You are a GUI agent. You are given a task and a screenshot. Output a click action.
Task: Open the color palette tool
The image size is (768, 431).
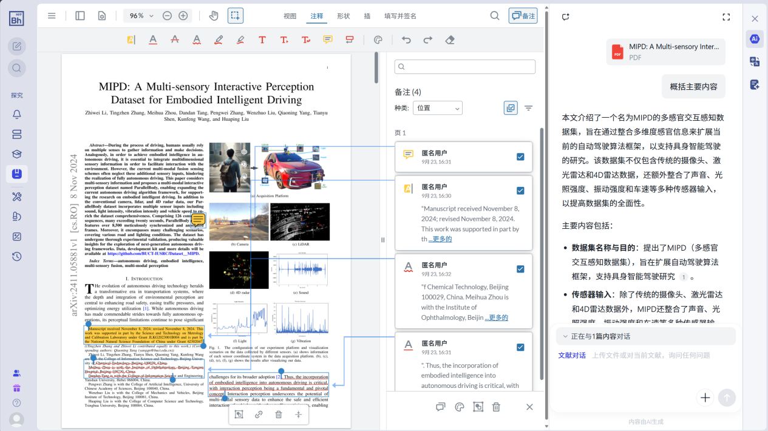pos(378,40)
